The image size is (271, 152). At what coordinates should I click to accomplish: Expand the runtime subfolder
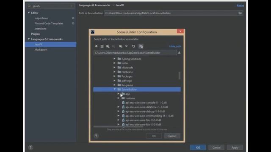click(119, 98)
